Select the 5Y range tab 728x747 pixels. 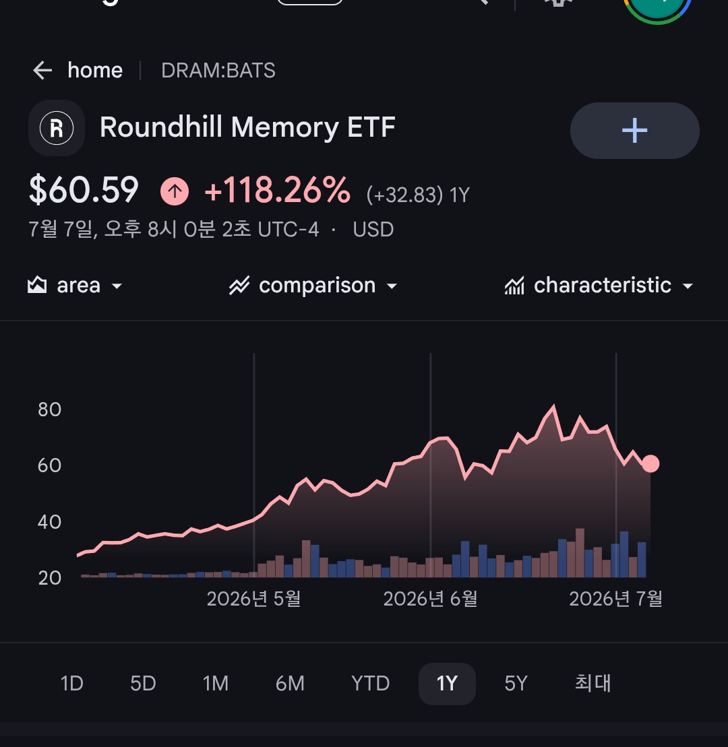[x=516, y=684]
